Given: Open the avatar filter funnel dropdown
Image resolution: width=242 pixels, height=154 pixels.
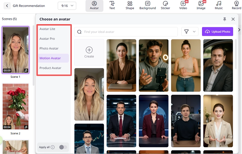Looking at the screenshot, I should pos(190,32).
